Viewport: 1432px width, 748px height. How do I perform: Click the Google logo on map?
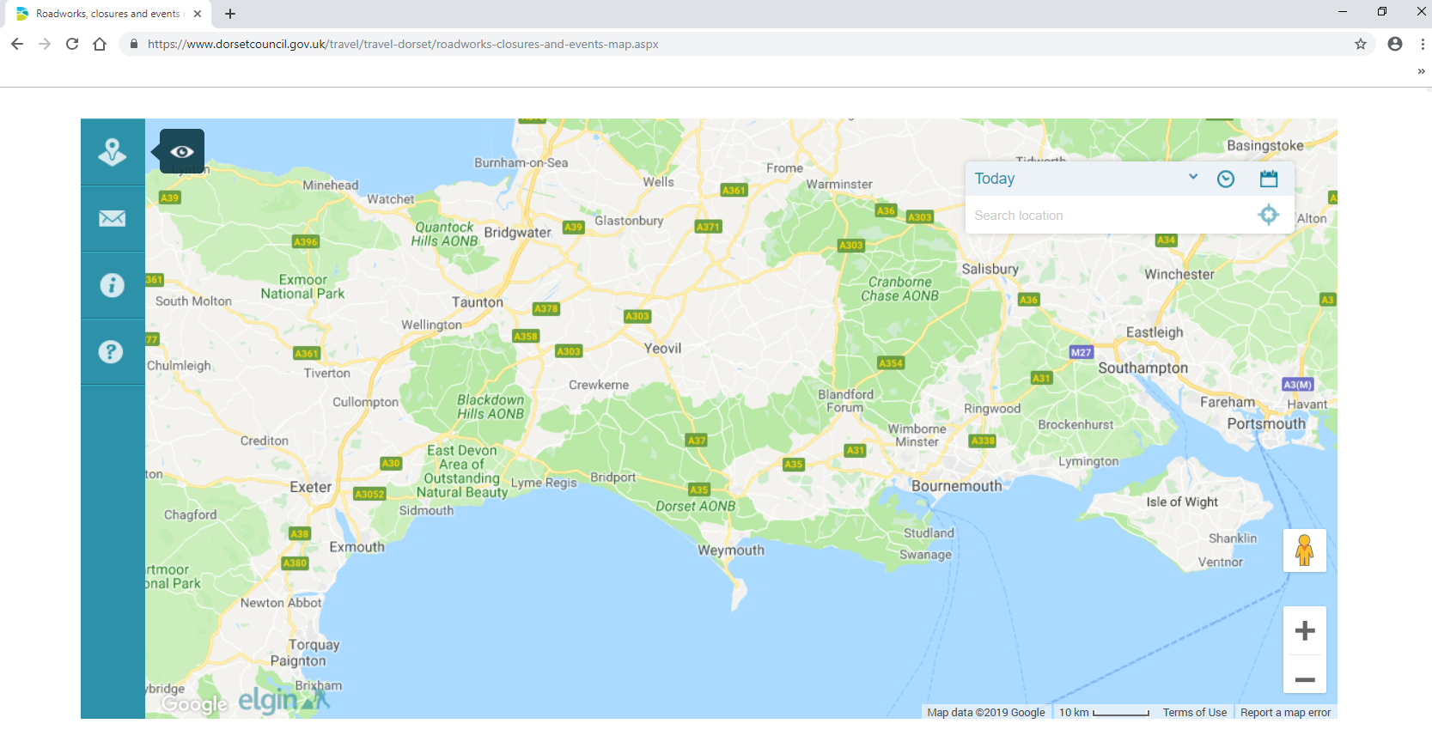pos(195,704)
